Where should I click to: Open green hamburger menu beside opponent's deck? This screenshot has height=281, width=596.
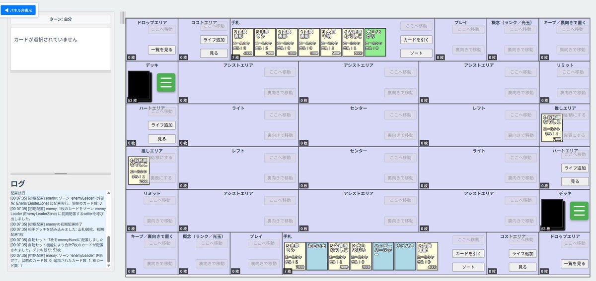166,82
